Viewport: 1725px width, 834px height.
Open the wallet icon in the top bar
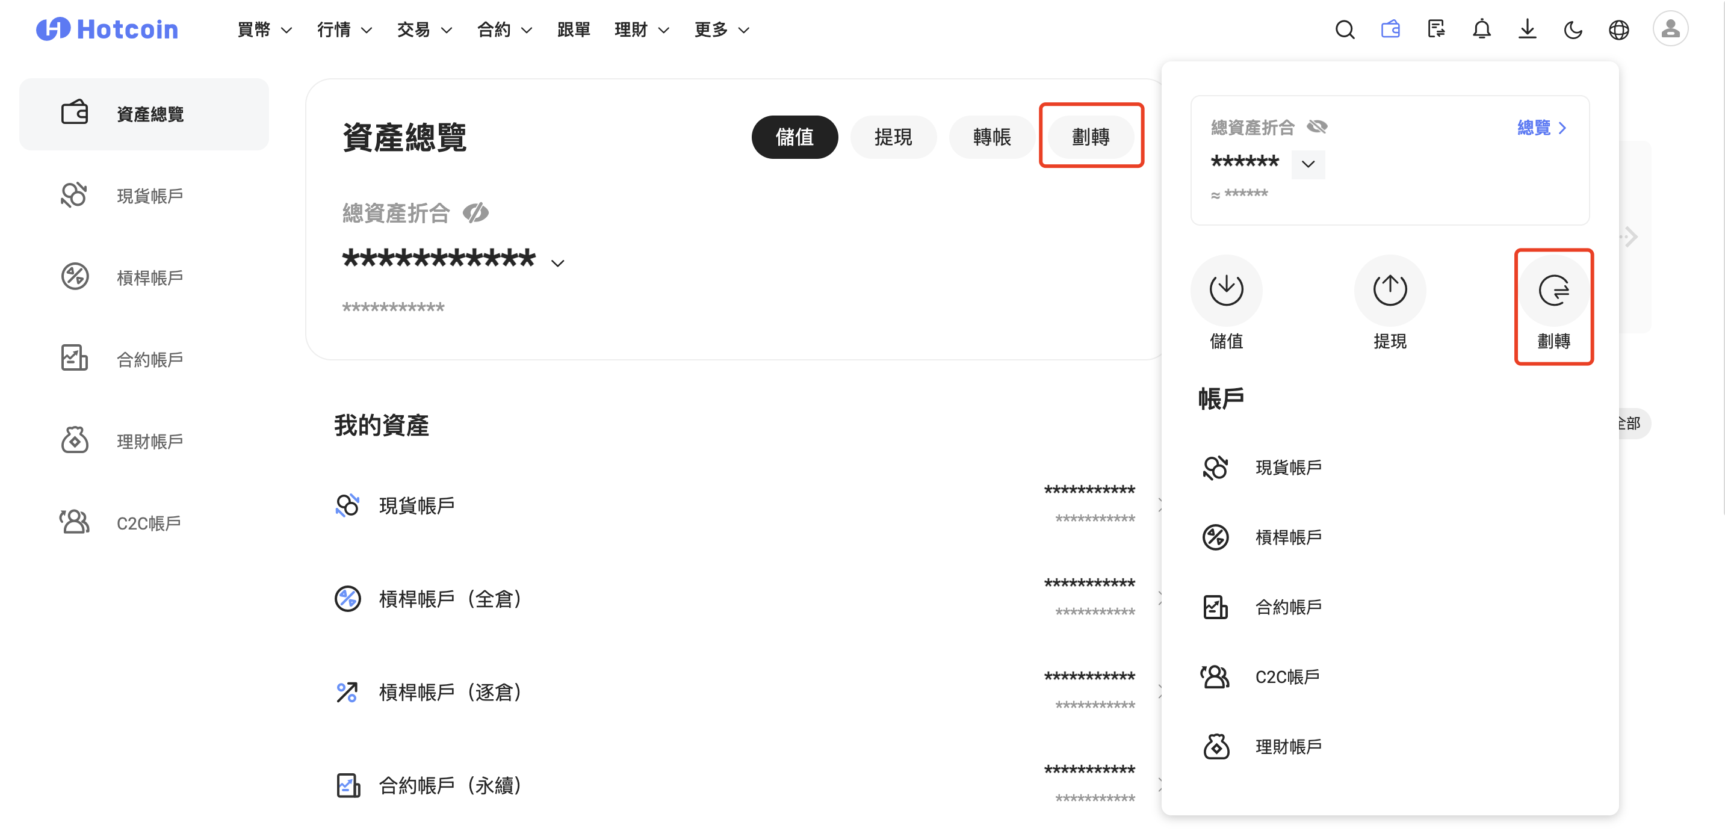(1390, 29)
